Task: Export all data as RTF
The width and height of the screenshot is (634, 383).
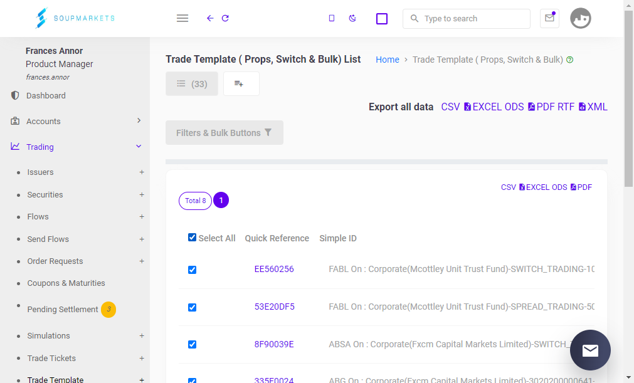Action: 566,107
